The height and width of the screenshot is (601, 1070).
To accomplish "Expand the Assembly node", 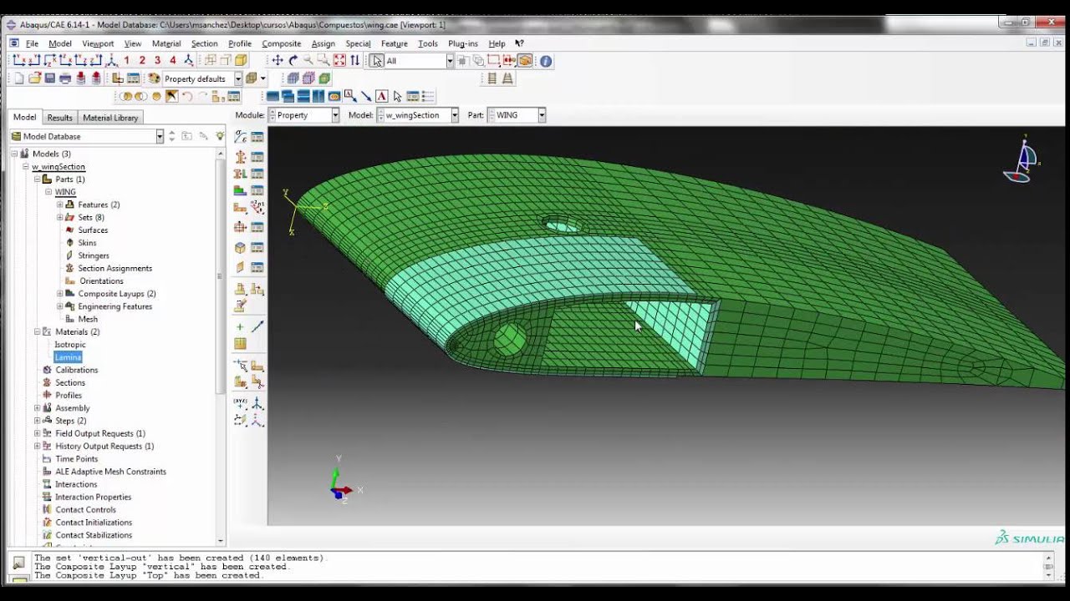I will (x=37, y=408).
